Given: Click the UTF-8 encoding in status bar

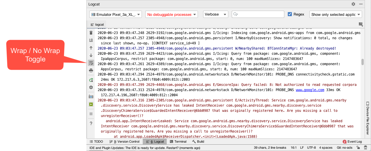Looking at the screenshot, I should [x=311, y=148].
